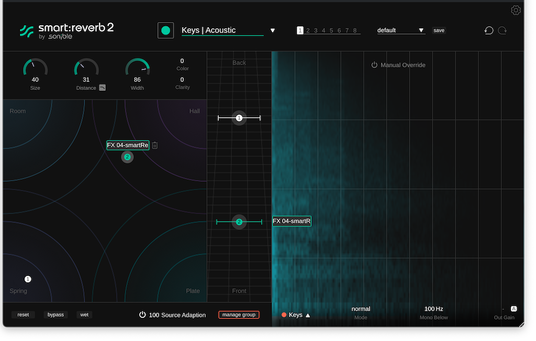The image size is (536, 341).
Task: Select state slot 5
Action: tap(331, 30)
